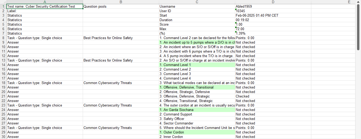Click the Duration value 00:19:02
The width and height of the screenshot is (361, 139).
click(x=273, y=20)
